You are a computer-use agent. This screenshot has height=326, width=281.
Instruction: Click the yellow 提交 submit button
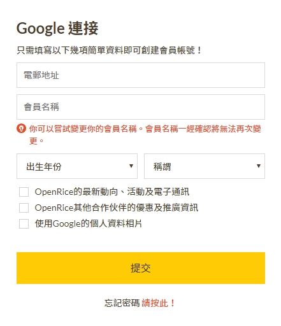pyautogui.click(x=141, y=268)
